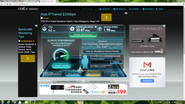
Task: Open the Support menu item
Action: point(134,9)
